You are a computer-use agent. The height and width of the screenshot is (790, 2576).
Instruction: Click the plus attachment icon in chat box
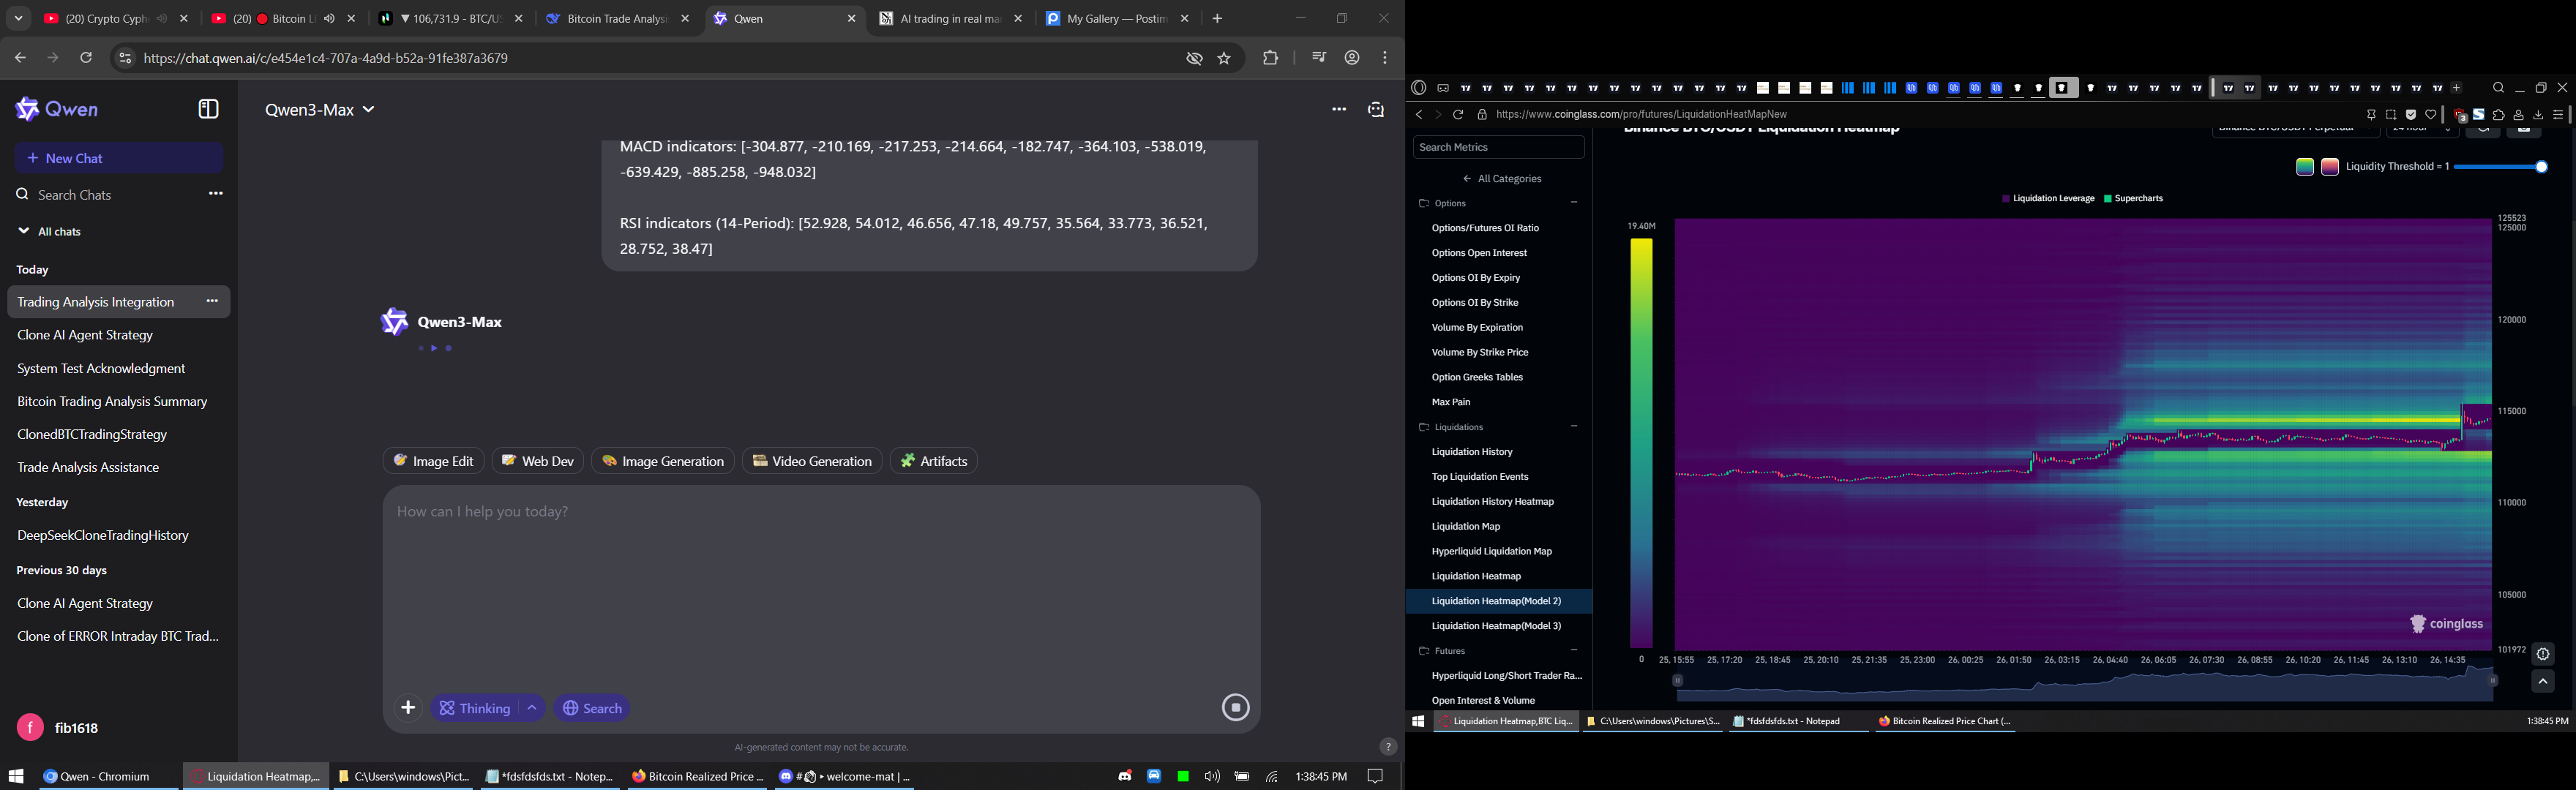click(408, 708)
